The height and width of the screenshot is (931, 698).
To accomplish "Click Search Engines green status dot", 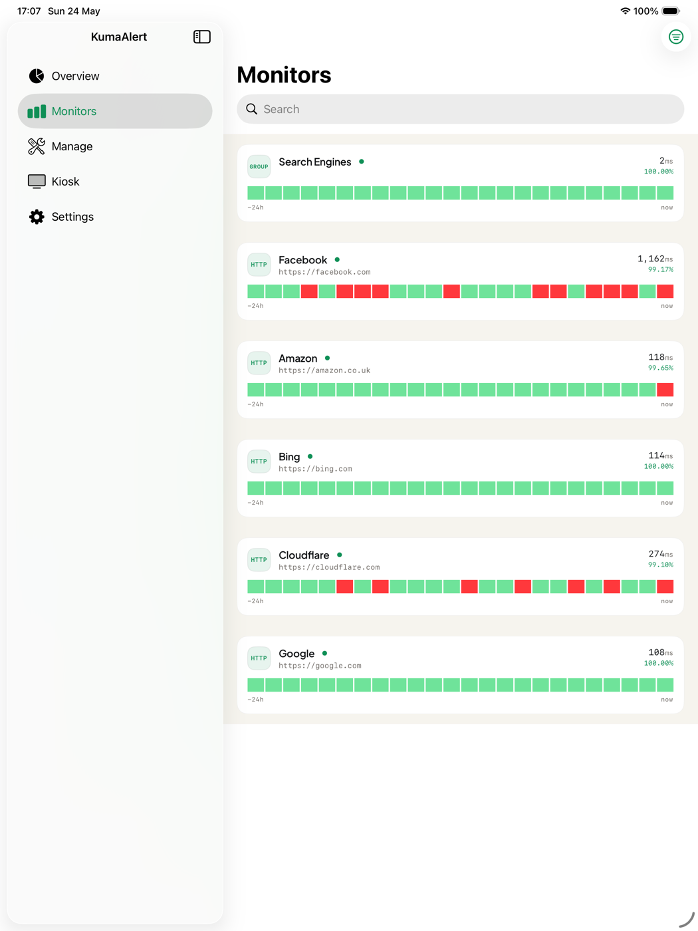I will (362, 162).
